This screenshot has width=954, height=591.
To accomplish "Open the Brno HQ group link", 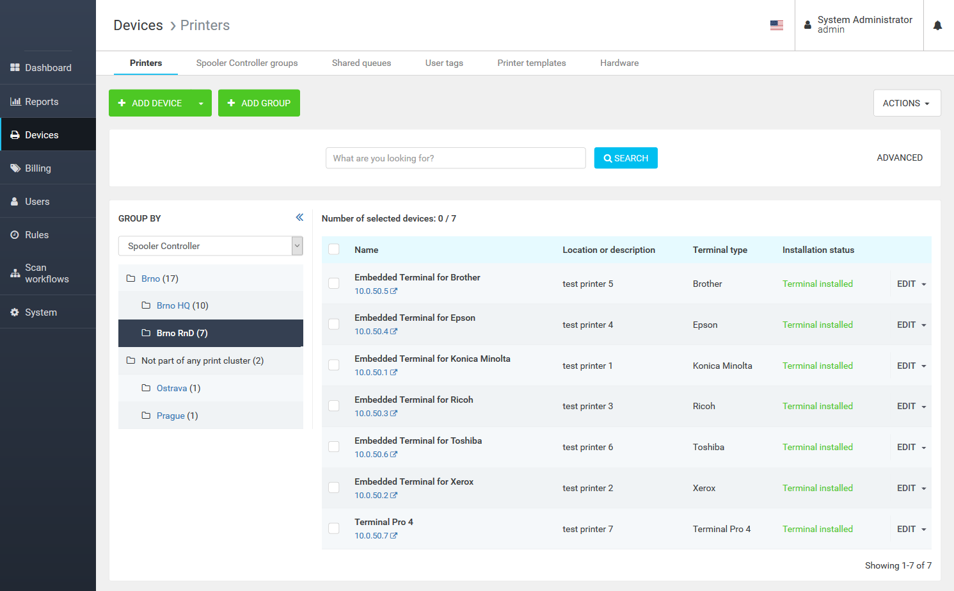I will (x=171, y=305).
